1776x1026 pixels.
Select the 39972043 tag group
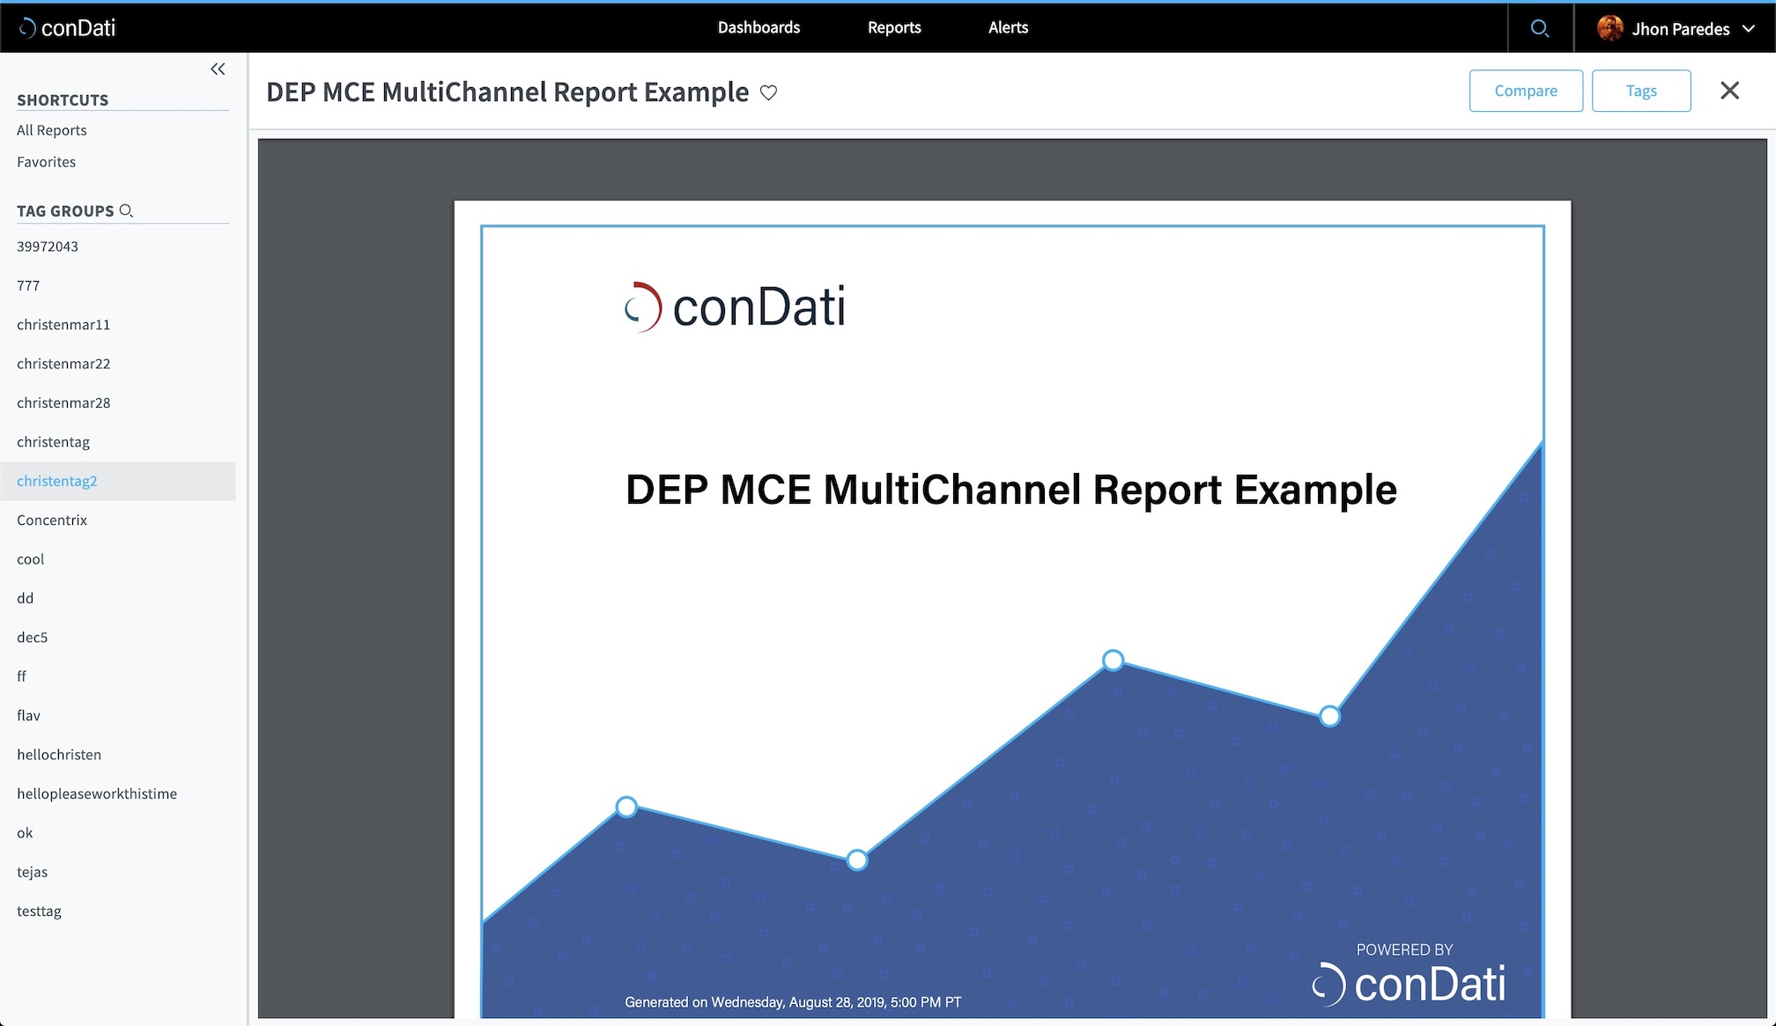point(48,247)
